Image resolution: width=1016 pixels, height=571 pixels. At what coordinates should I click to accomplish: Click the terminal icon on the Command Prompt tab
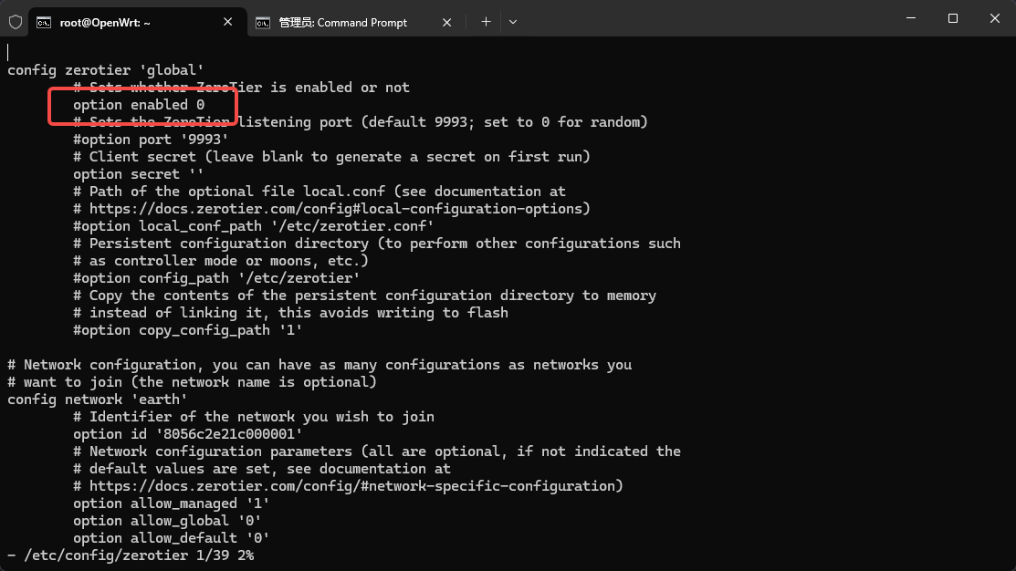(x=262, y=23)
